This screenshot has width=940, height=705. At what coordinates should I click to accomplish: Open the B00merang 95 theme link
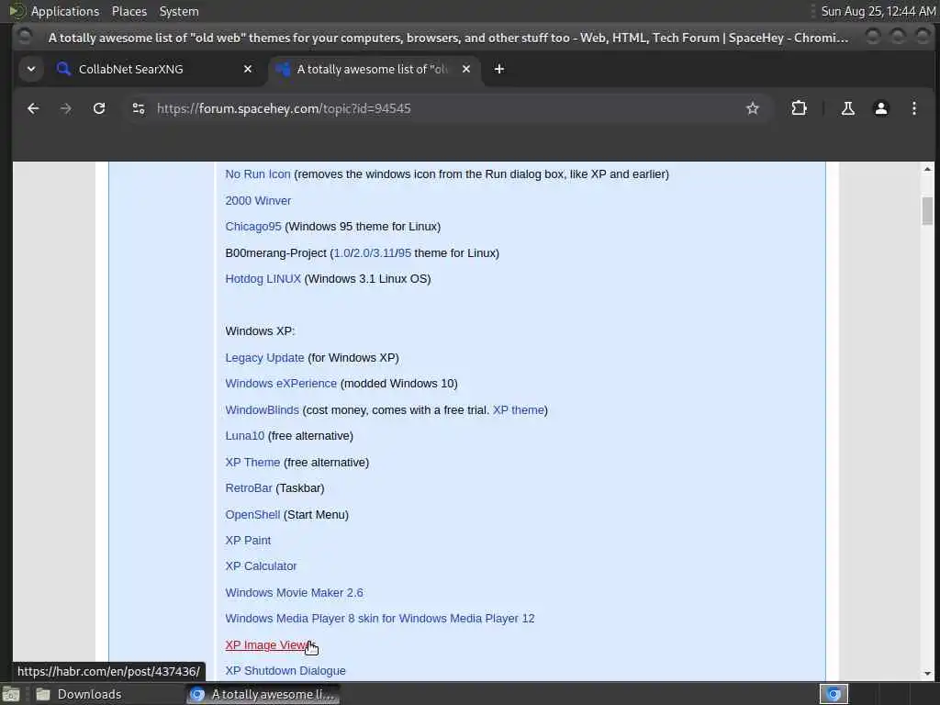coord(405,253)
